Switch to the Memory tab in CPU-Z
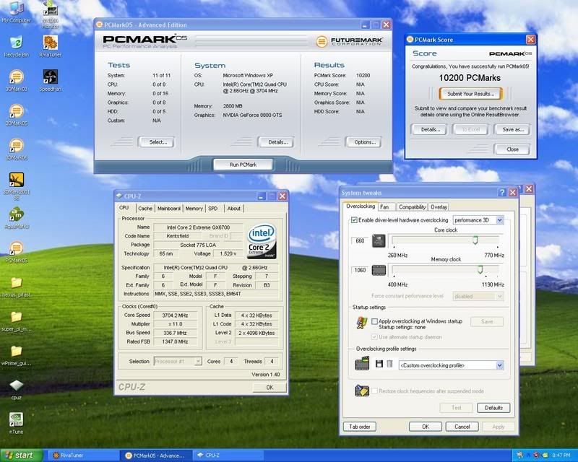 point(194,209)
